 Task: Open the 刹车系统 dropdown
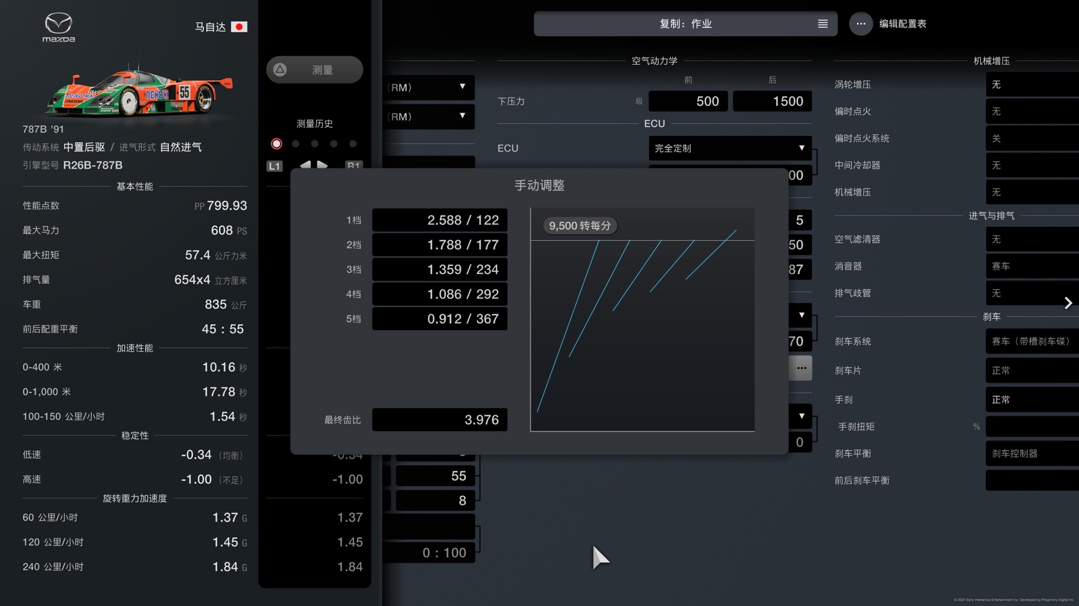(x=1032, y=342)
